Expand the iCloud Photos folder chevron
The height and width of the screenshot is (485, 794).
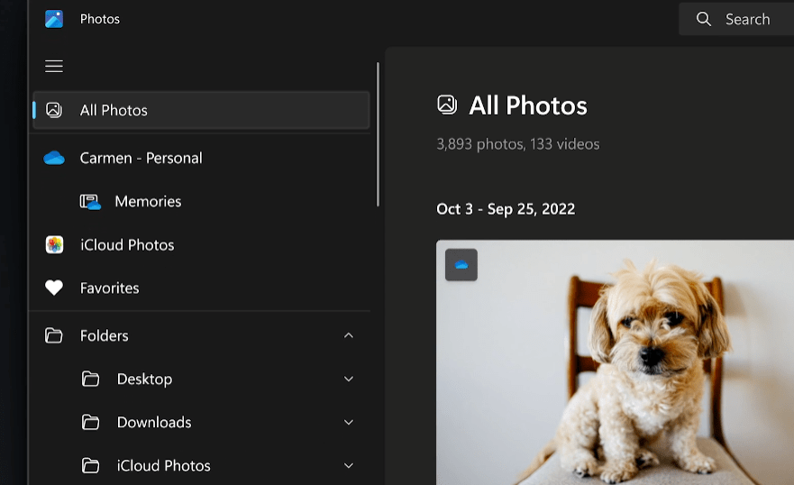pos(349,466)
